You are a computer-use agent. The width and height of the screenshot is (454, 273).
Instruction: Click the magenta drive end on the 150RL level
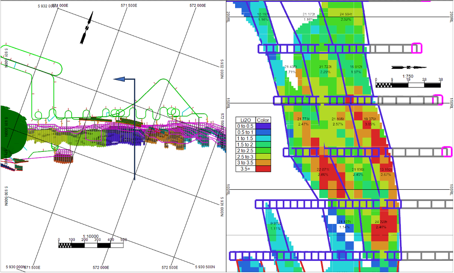point(437,100)
